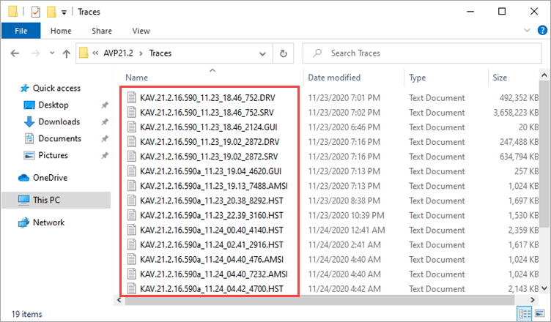Click file icon of KAV.21.2.16.590a_11.24_02.41_2916.HST
The image size is (551, 322).
131,245
